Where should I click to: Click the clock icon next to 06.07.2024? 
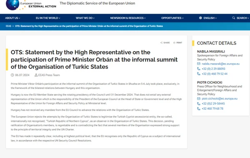pos(12,75)
